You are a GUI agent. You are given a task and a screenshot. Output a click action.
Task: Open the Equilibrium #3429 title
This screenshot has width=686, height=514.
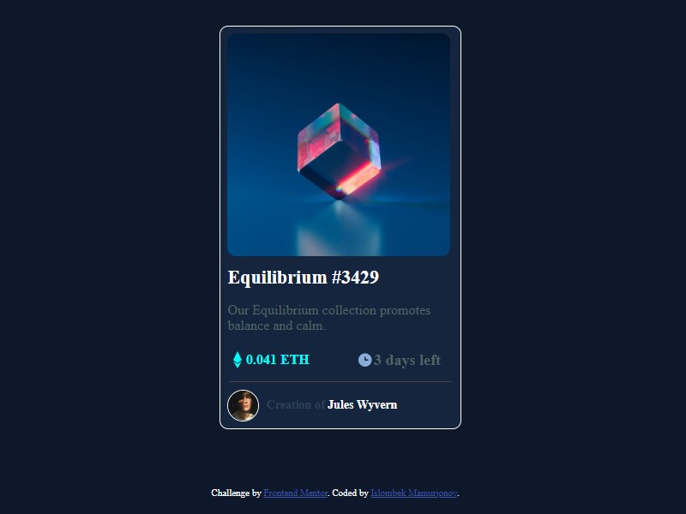pyautogui.click(x=304, y=278)
